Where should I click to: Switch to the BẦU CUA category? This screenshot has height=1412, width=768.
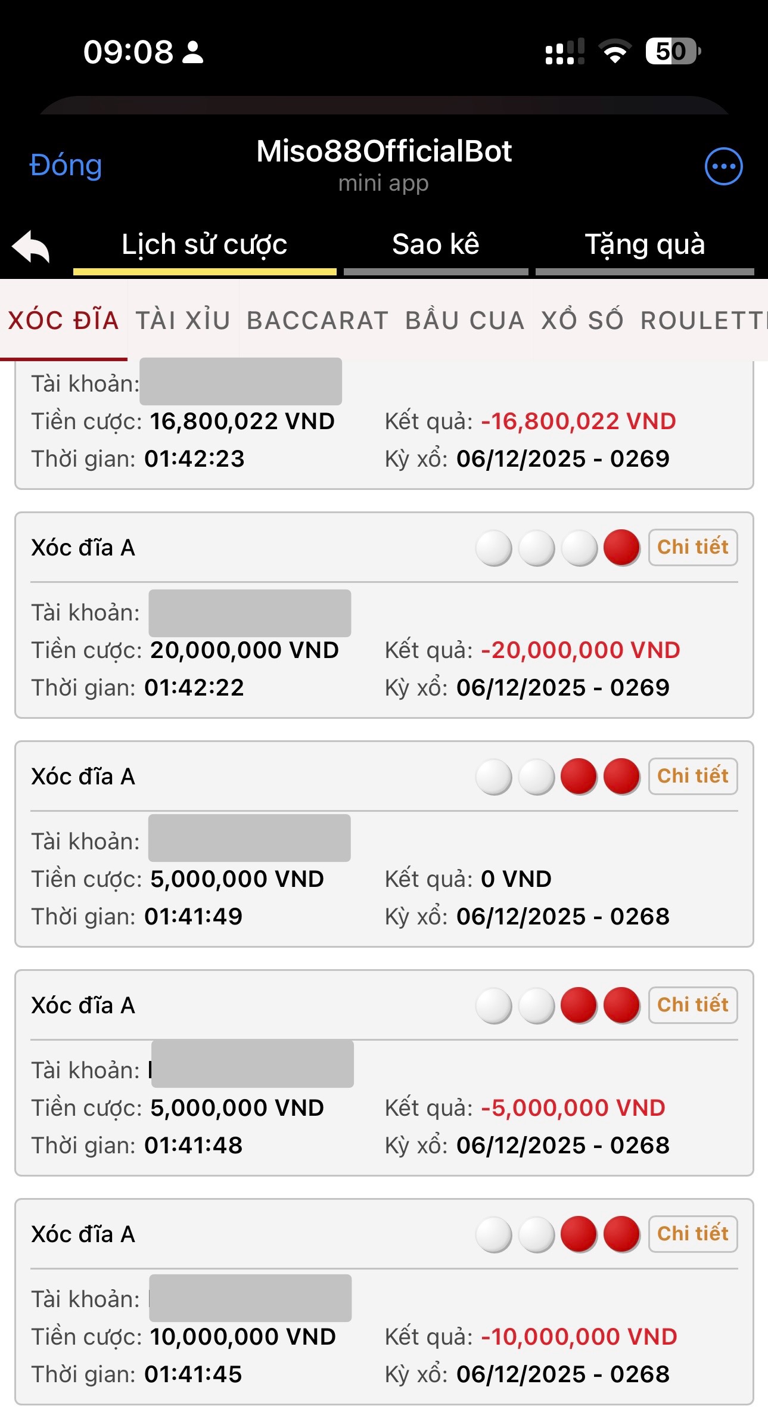pyautogui.click(x=465, y=321)
